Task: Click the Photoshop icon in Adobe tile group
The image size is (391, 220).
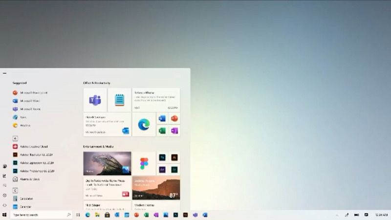Action: tap(162, 157)
